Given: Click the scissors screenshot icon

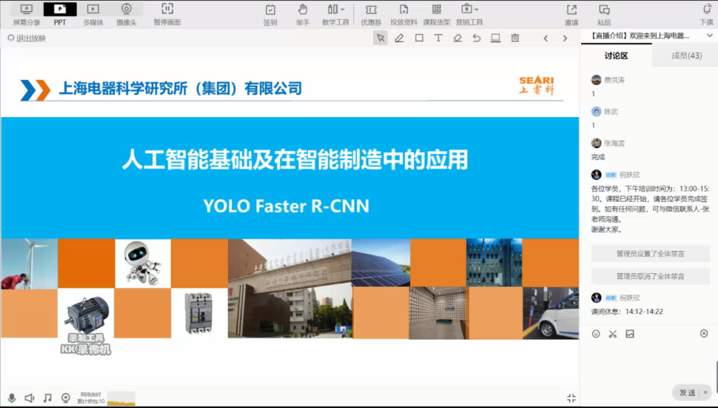Looking at the screenshot, I should pyautogui.click(x=613, y=334).
